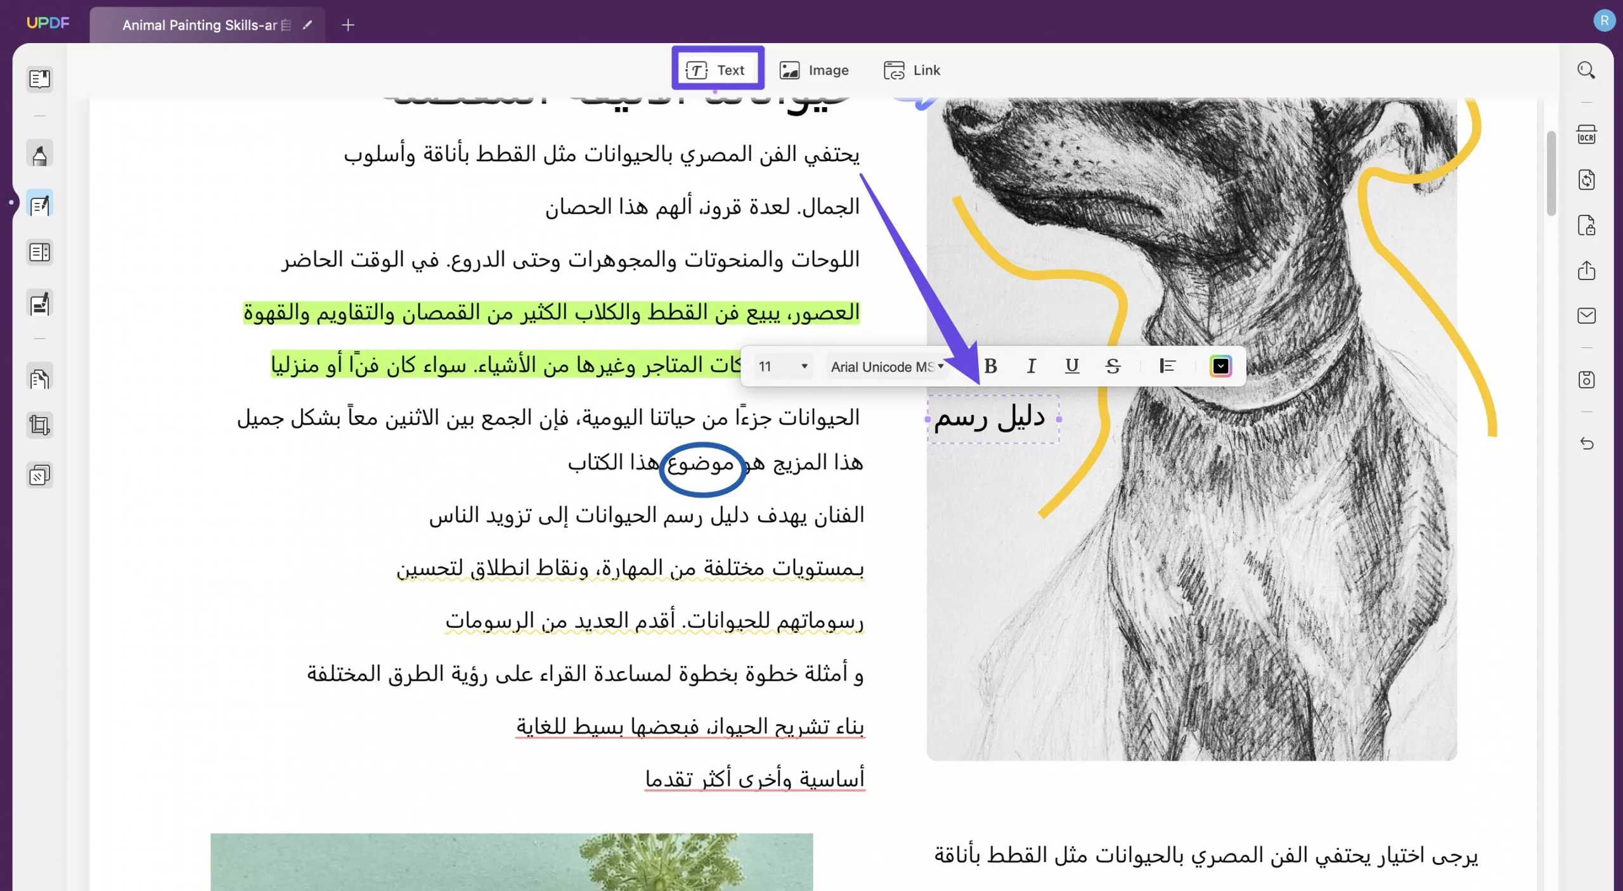Open the Arial Unicode MS font dropdown
Image resolution: width=1623 pixels, height=891 pixels.
tap(886, 366)
